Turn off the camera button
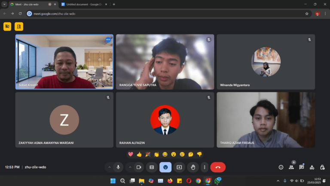This screenshot has width=330, height=186. pos(139,167)
